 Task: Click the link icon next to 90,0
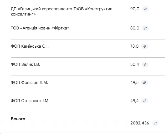[145, 9]
